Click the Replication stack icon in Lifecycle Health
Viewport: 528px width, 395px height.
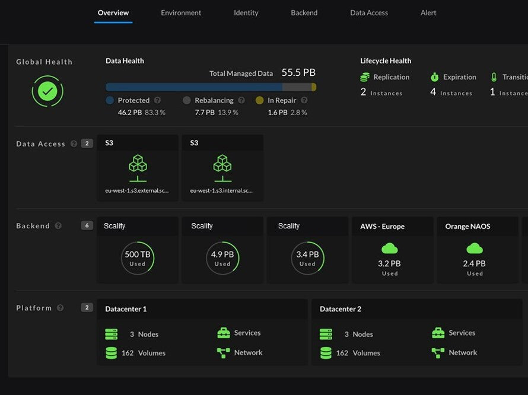[x=365, y=77]
